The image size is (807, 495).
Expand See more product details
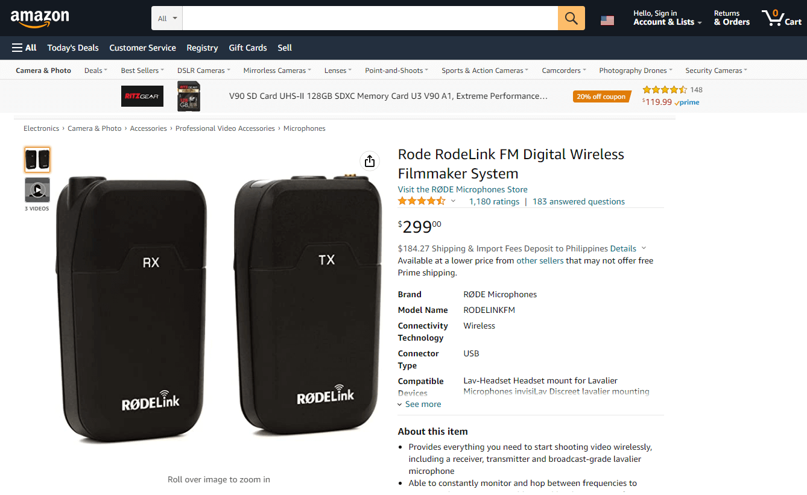(419, 404)
